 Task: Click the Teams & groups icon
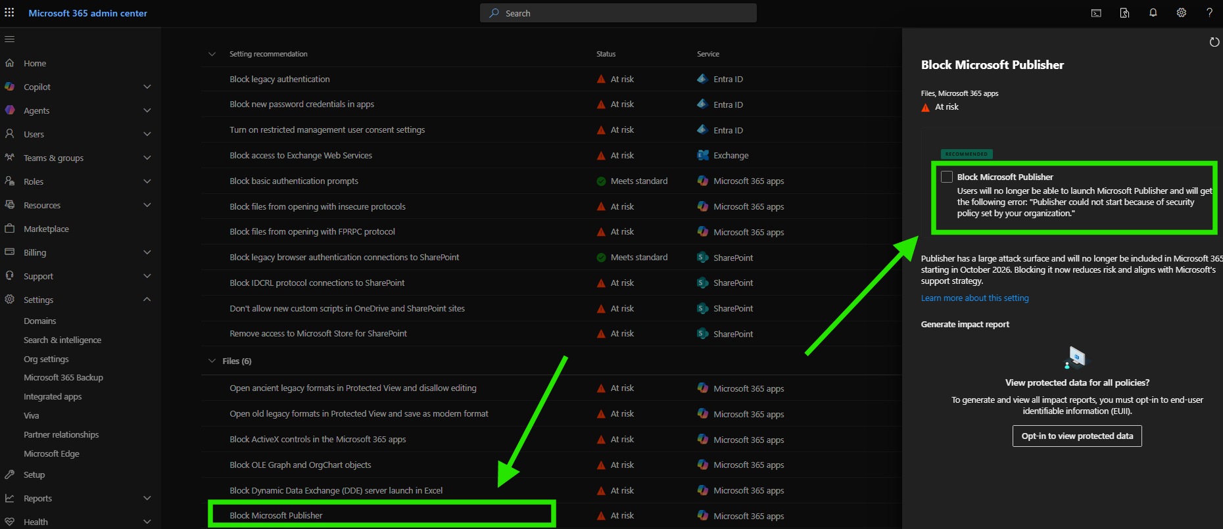click(9, 158)
